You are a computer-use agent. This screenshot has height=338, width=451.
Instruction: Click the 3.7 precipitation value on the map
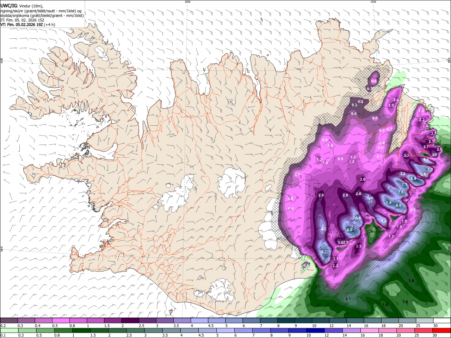tap(434, 155)
